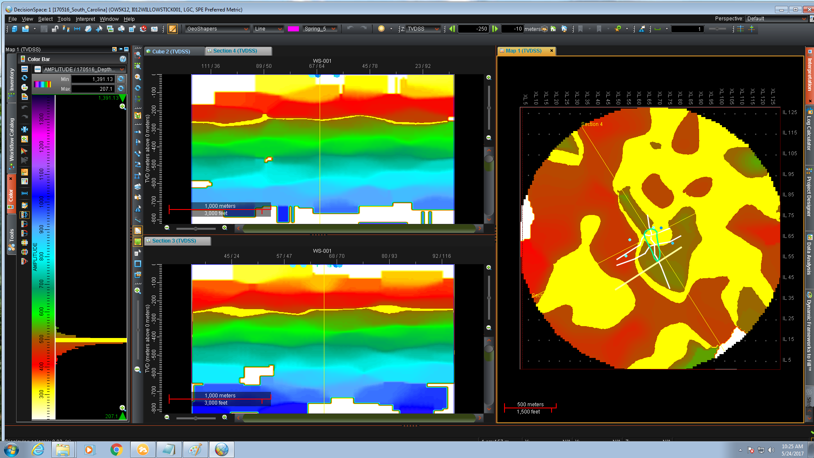Viewport: 814px width, 458px height.
Task: Click the zoom rectangle tool in view toolbar
Action: coord(138,55)
